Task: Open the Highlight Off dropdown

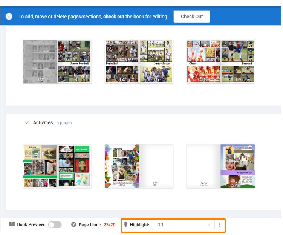Action: 183,225
